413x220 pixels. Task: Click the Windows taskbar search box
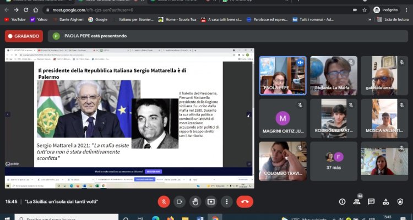(67, 218)
